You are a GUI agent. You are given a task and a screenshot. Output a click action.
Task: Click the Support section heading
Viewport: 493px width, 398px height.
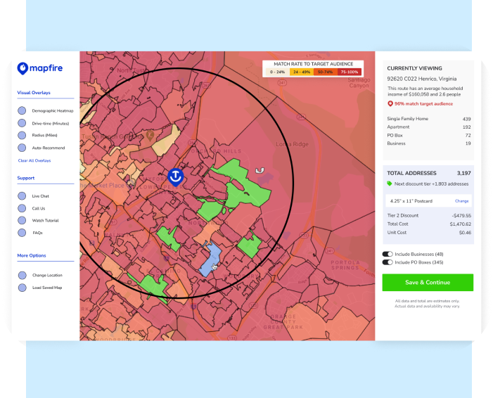coord(26,178)
